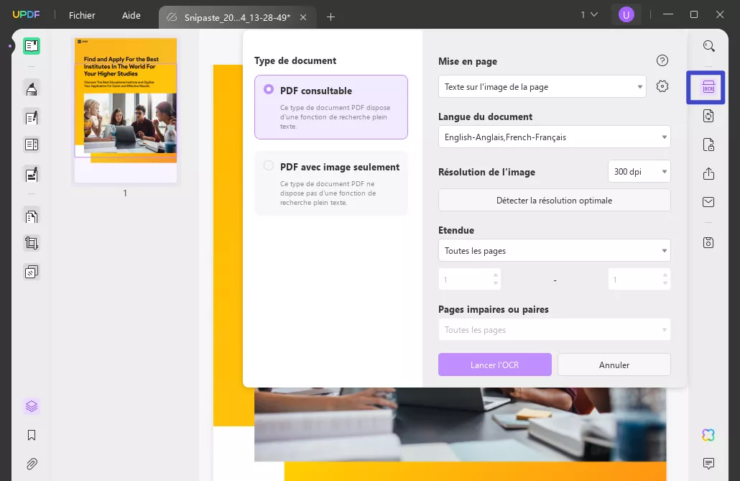Open the Edit PDF tool
The width and height of the screenshot is (740, 481).
[x=32, y=117]
